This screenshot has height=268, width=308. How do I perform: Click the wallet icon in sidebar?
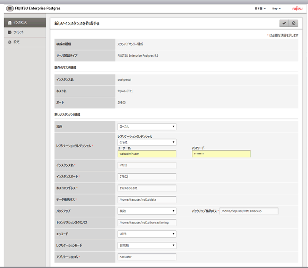[10, 32]
